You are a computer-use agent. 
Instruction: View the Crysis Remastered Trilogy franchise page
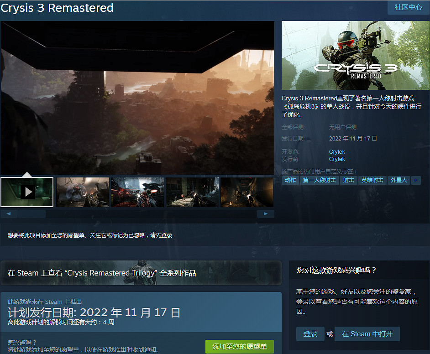(142, 273)
